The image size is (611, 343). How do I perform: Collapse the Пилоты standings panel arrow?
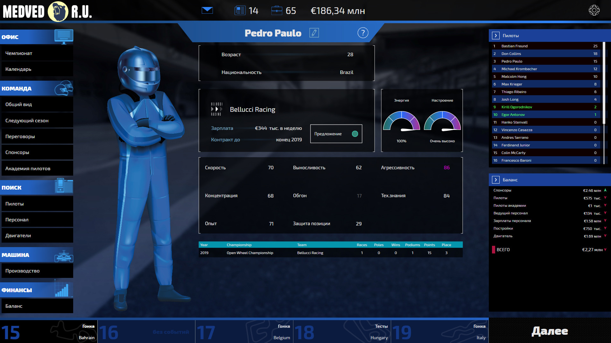(495, 36)
